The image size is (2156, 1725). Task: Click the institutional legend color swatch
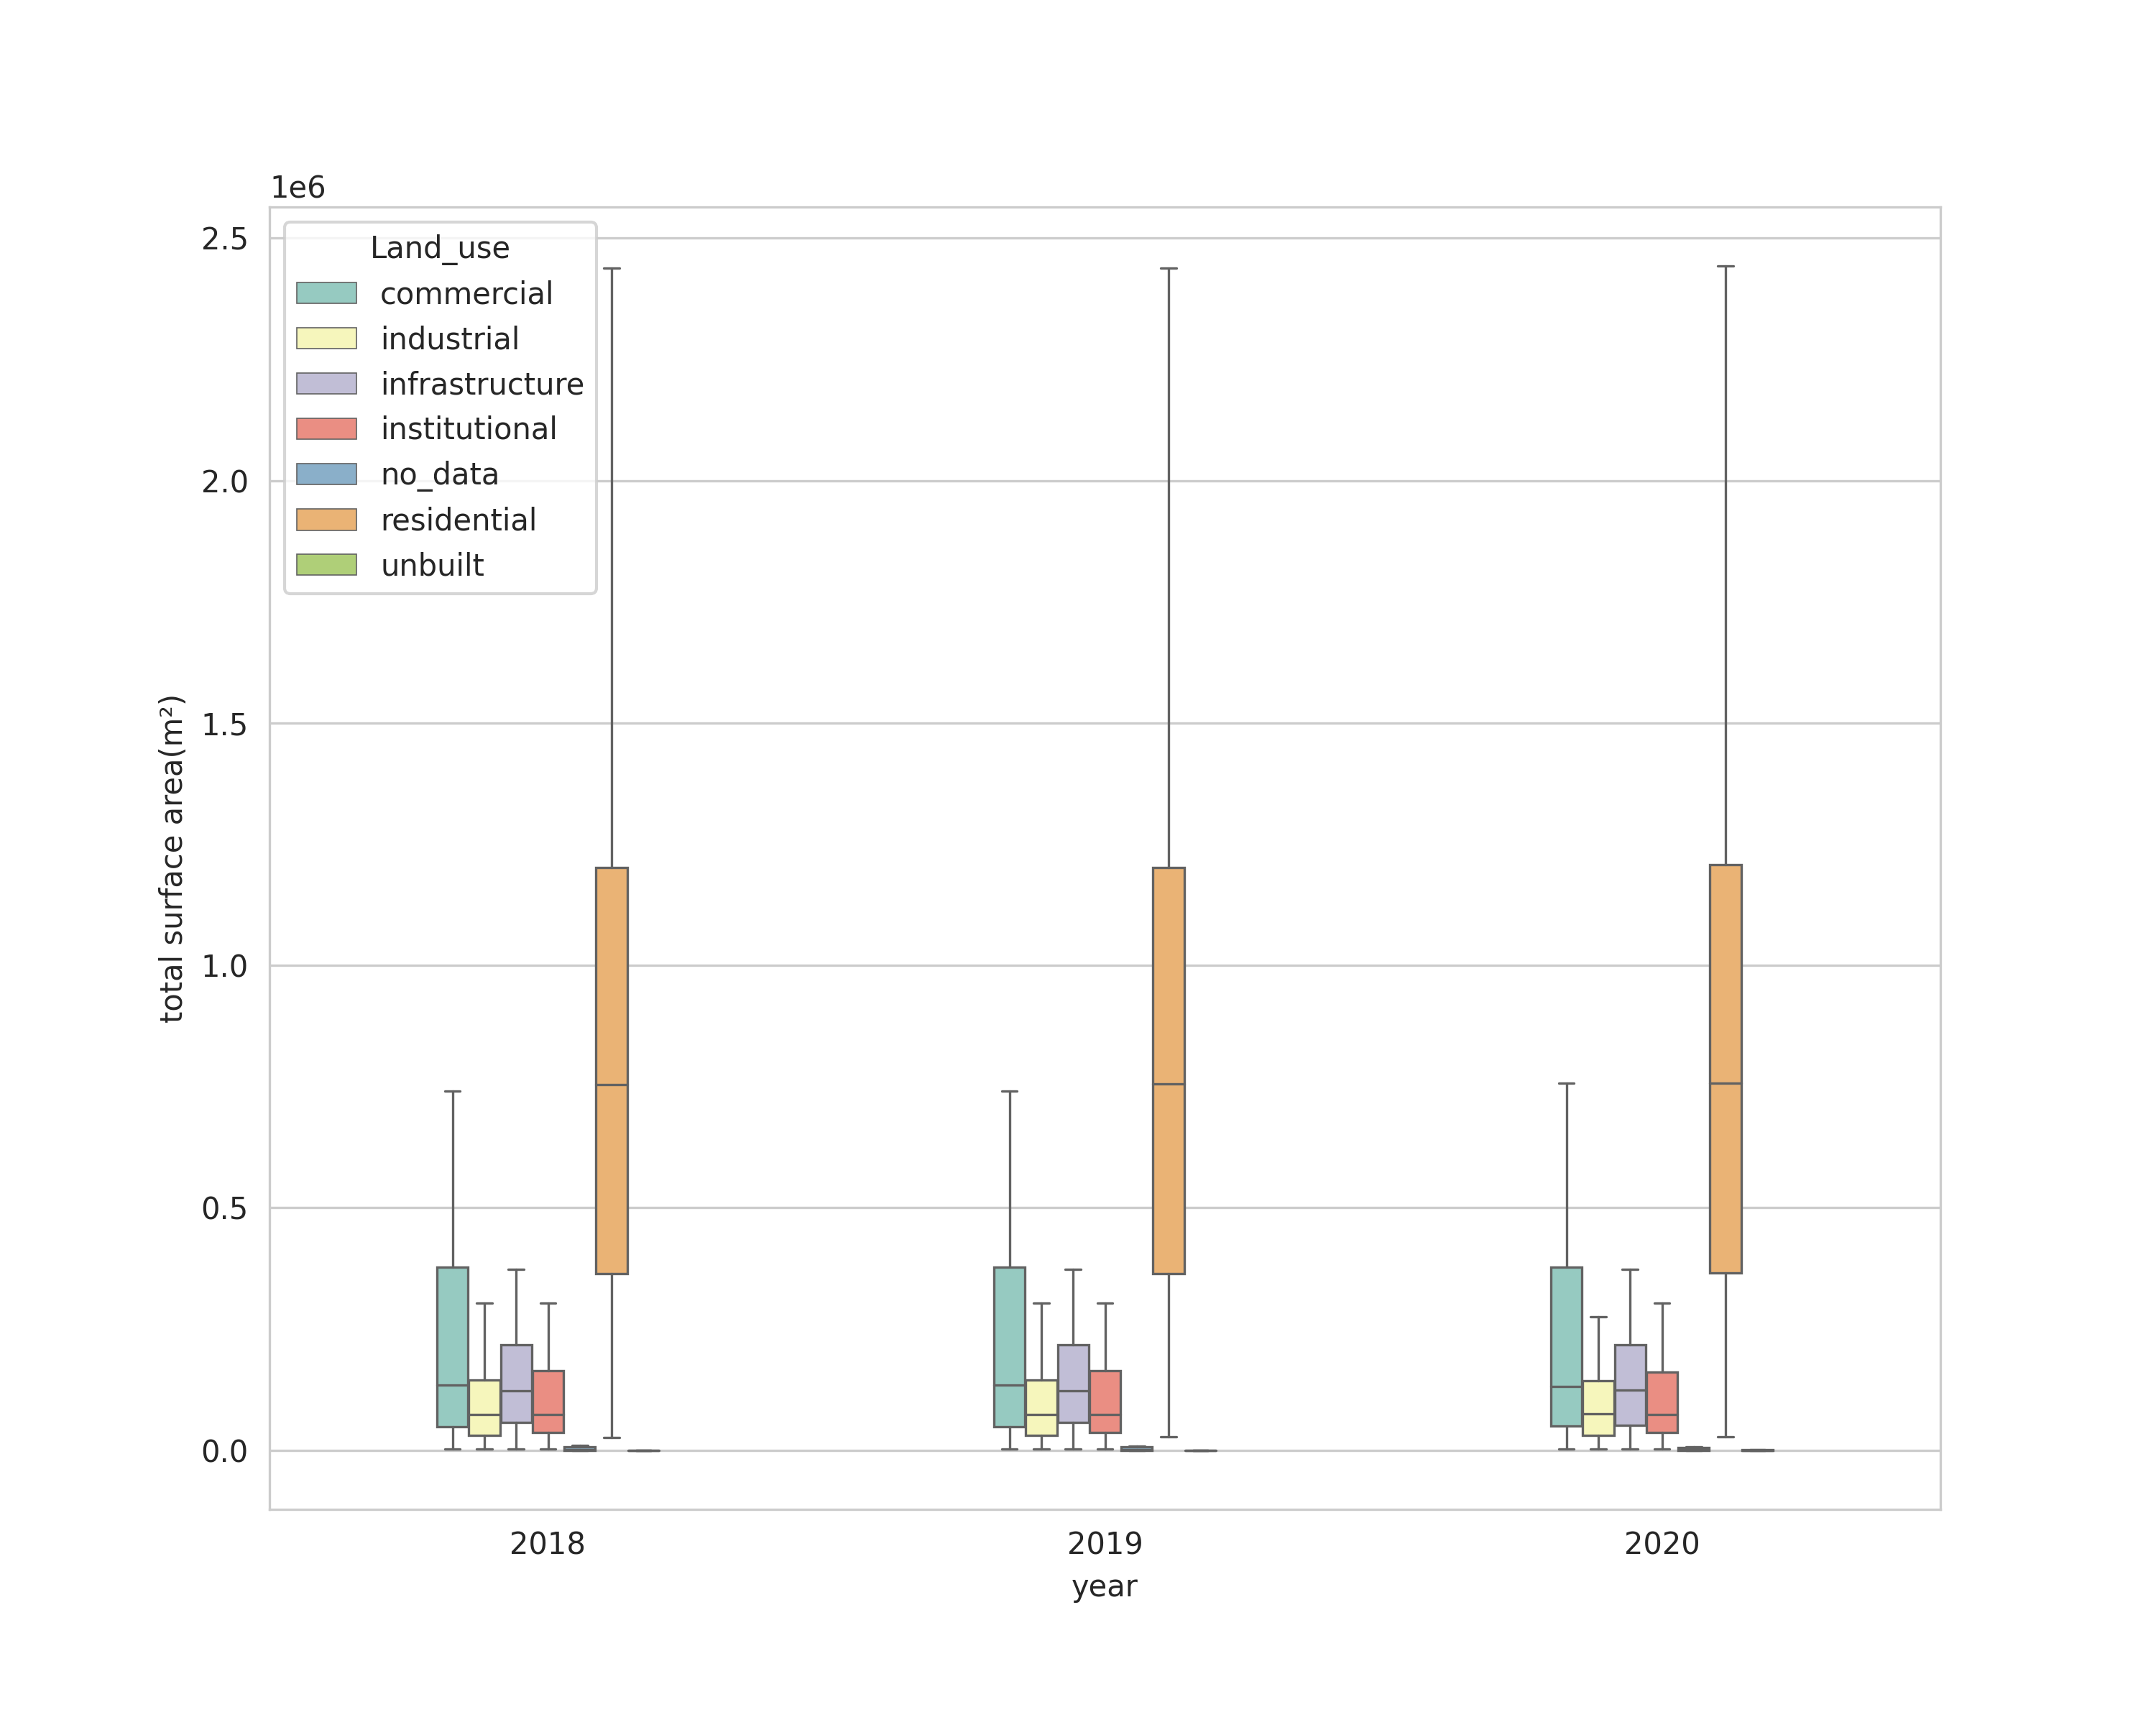pyautogui.click(x=326, y=429)
